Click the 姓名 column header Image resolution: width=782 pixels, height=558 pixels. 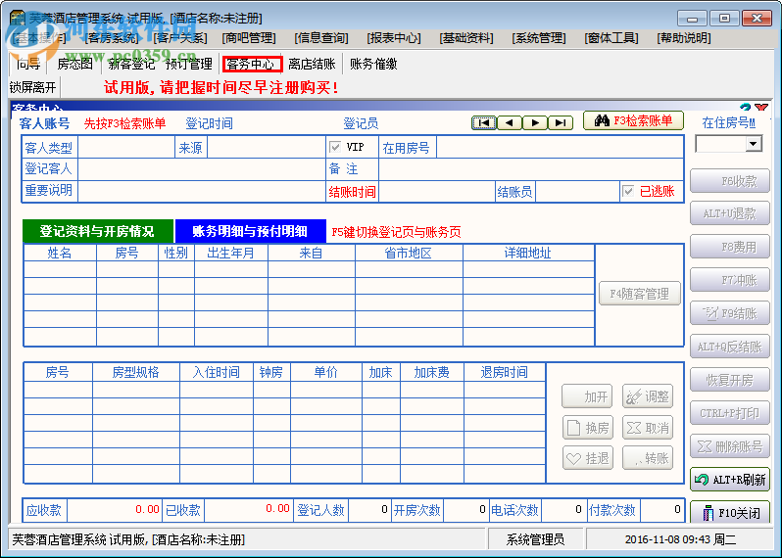click(60, 254)
